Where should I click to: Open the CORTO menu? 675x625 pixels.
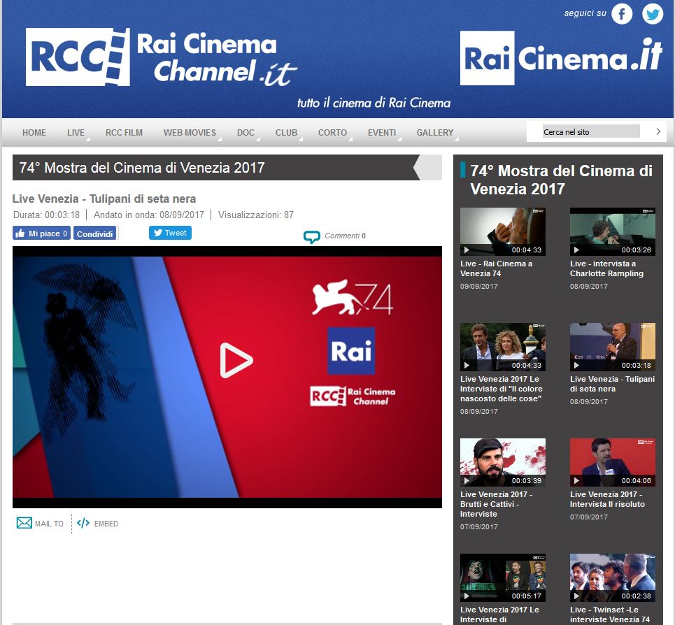pyautogui.click(x=332, y=133)
